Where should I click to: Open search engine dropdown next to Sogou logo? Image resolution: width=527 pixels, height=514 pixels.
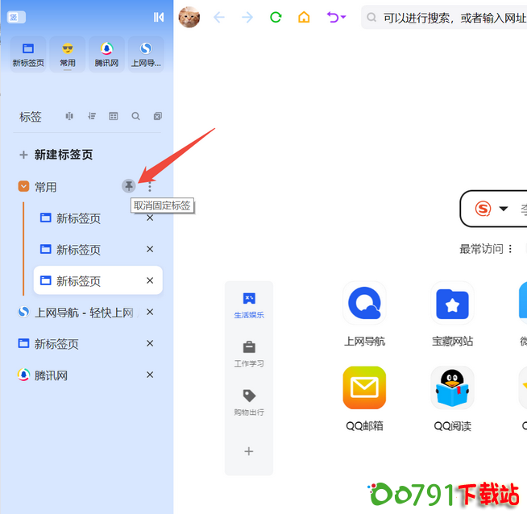click(x=504, y=209)
